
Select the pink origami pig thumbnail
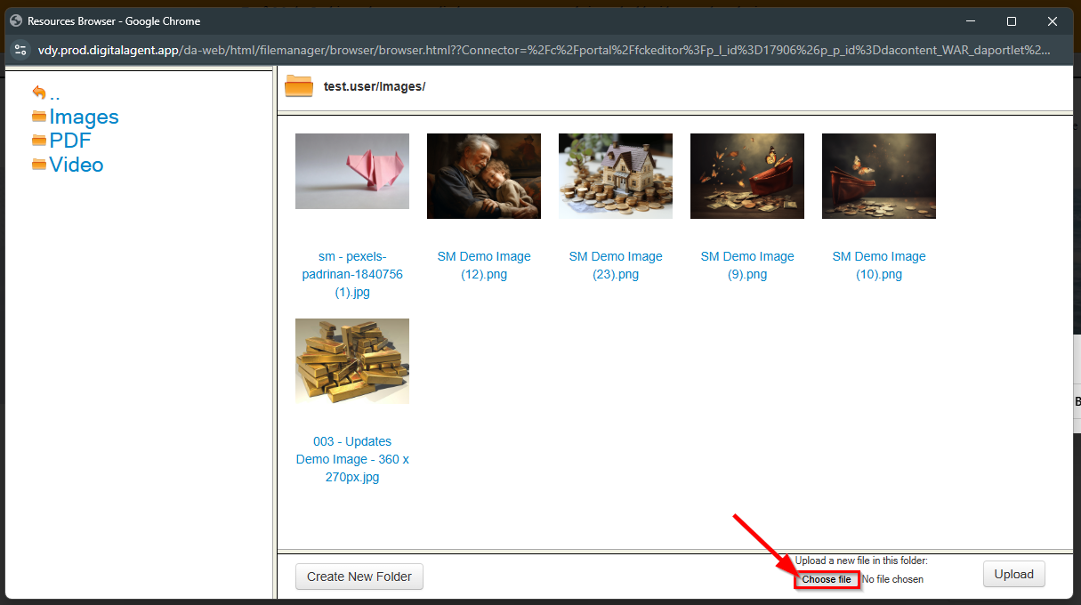click(352, 171)
